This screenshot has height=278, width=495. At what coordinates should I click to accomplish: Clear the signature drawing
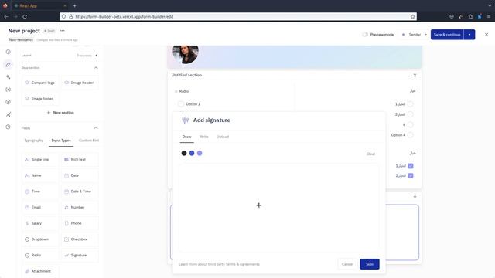pos(370,154)
